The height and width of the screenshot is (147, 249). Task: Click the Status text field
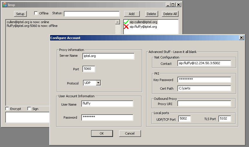(92, 14)
